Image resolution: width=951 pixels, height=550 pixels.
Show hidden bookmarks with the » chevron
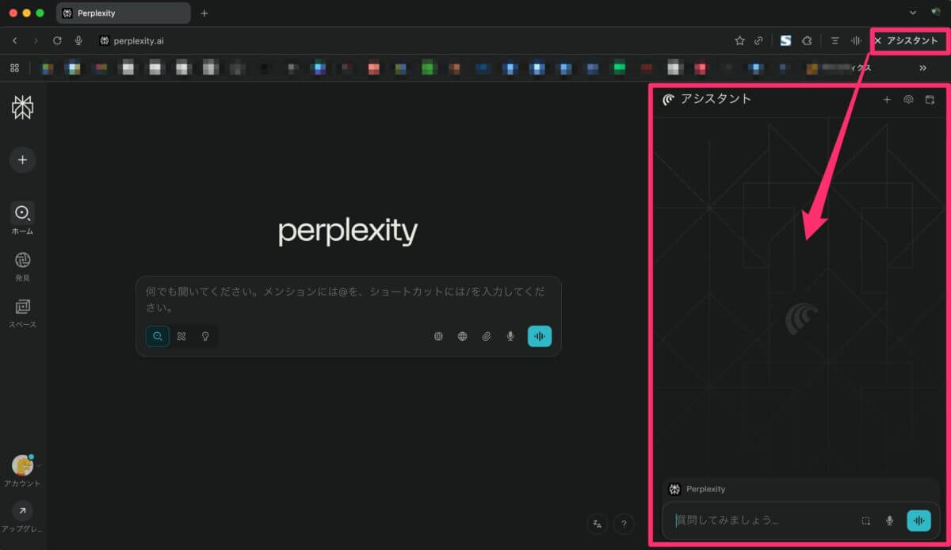click(922, 68)
